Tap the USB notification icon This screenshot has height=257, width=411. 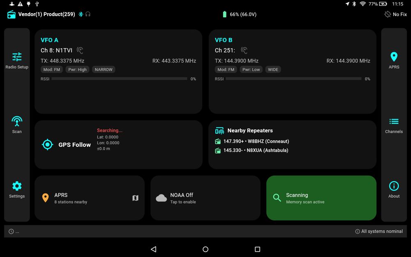(x=37, y=4)
